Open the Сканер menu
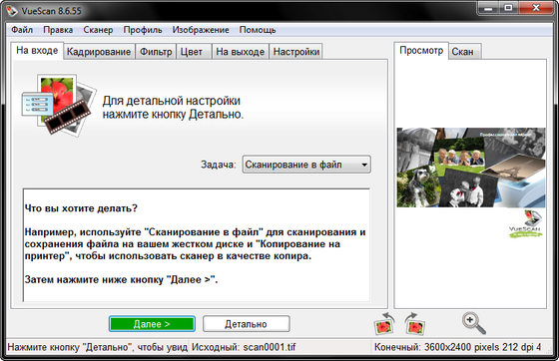The width and height of the screenshot is (559, 361). pos(98,30)
